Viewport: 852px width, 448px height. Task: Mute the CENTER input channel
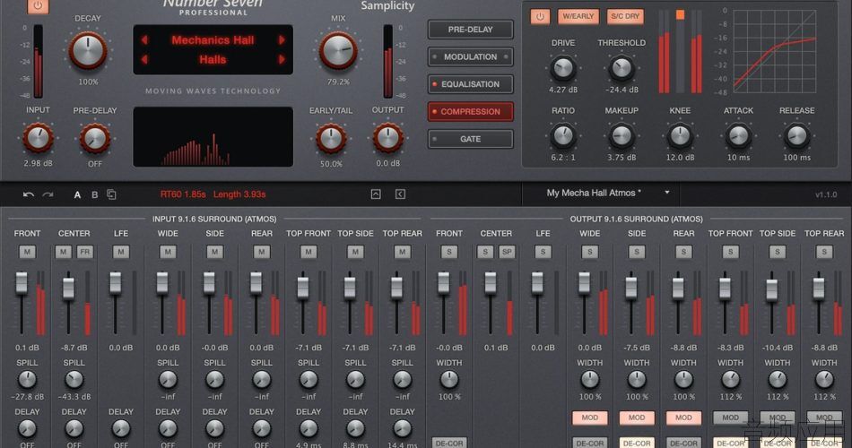[64, 252]
